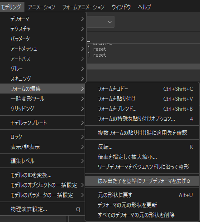Expand the ロック submenu
This screenshot has width=200, height=222.
click(43, 137)
